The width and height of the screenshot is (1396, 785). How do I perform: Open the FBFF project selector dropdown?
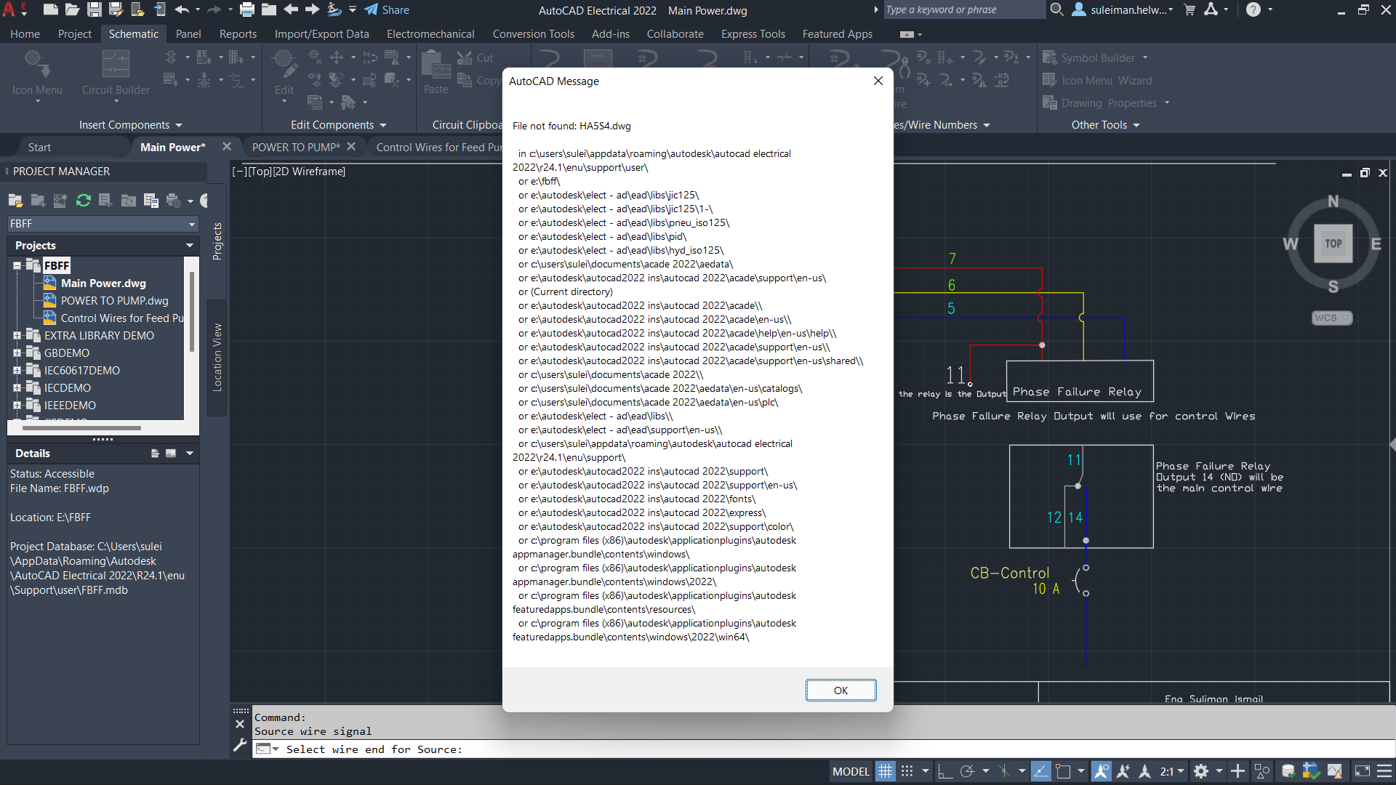click(x=191, y=224)
